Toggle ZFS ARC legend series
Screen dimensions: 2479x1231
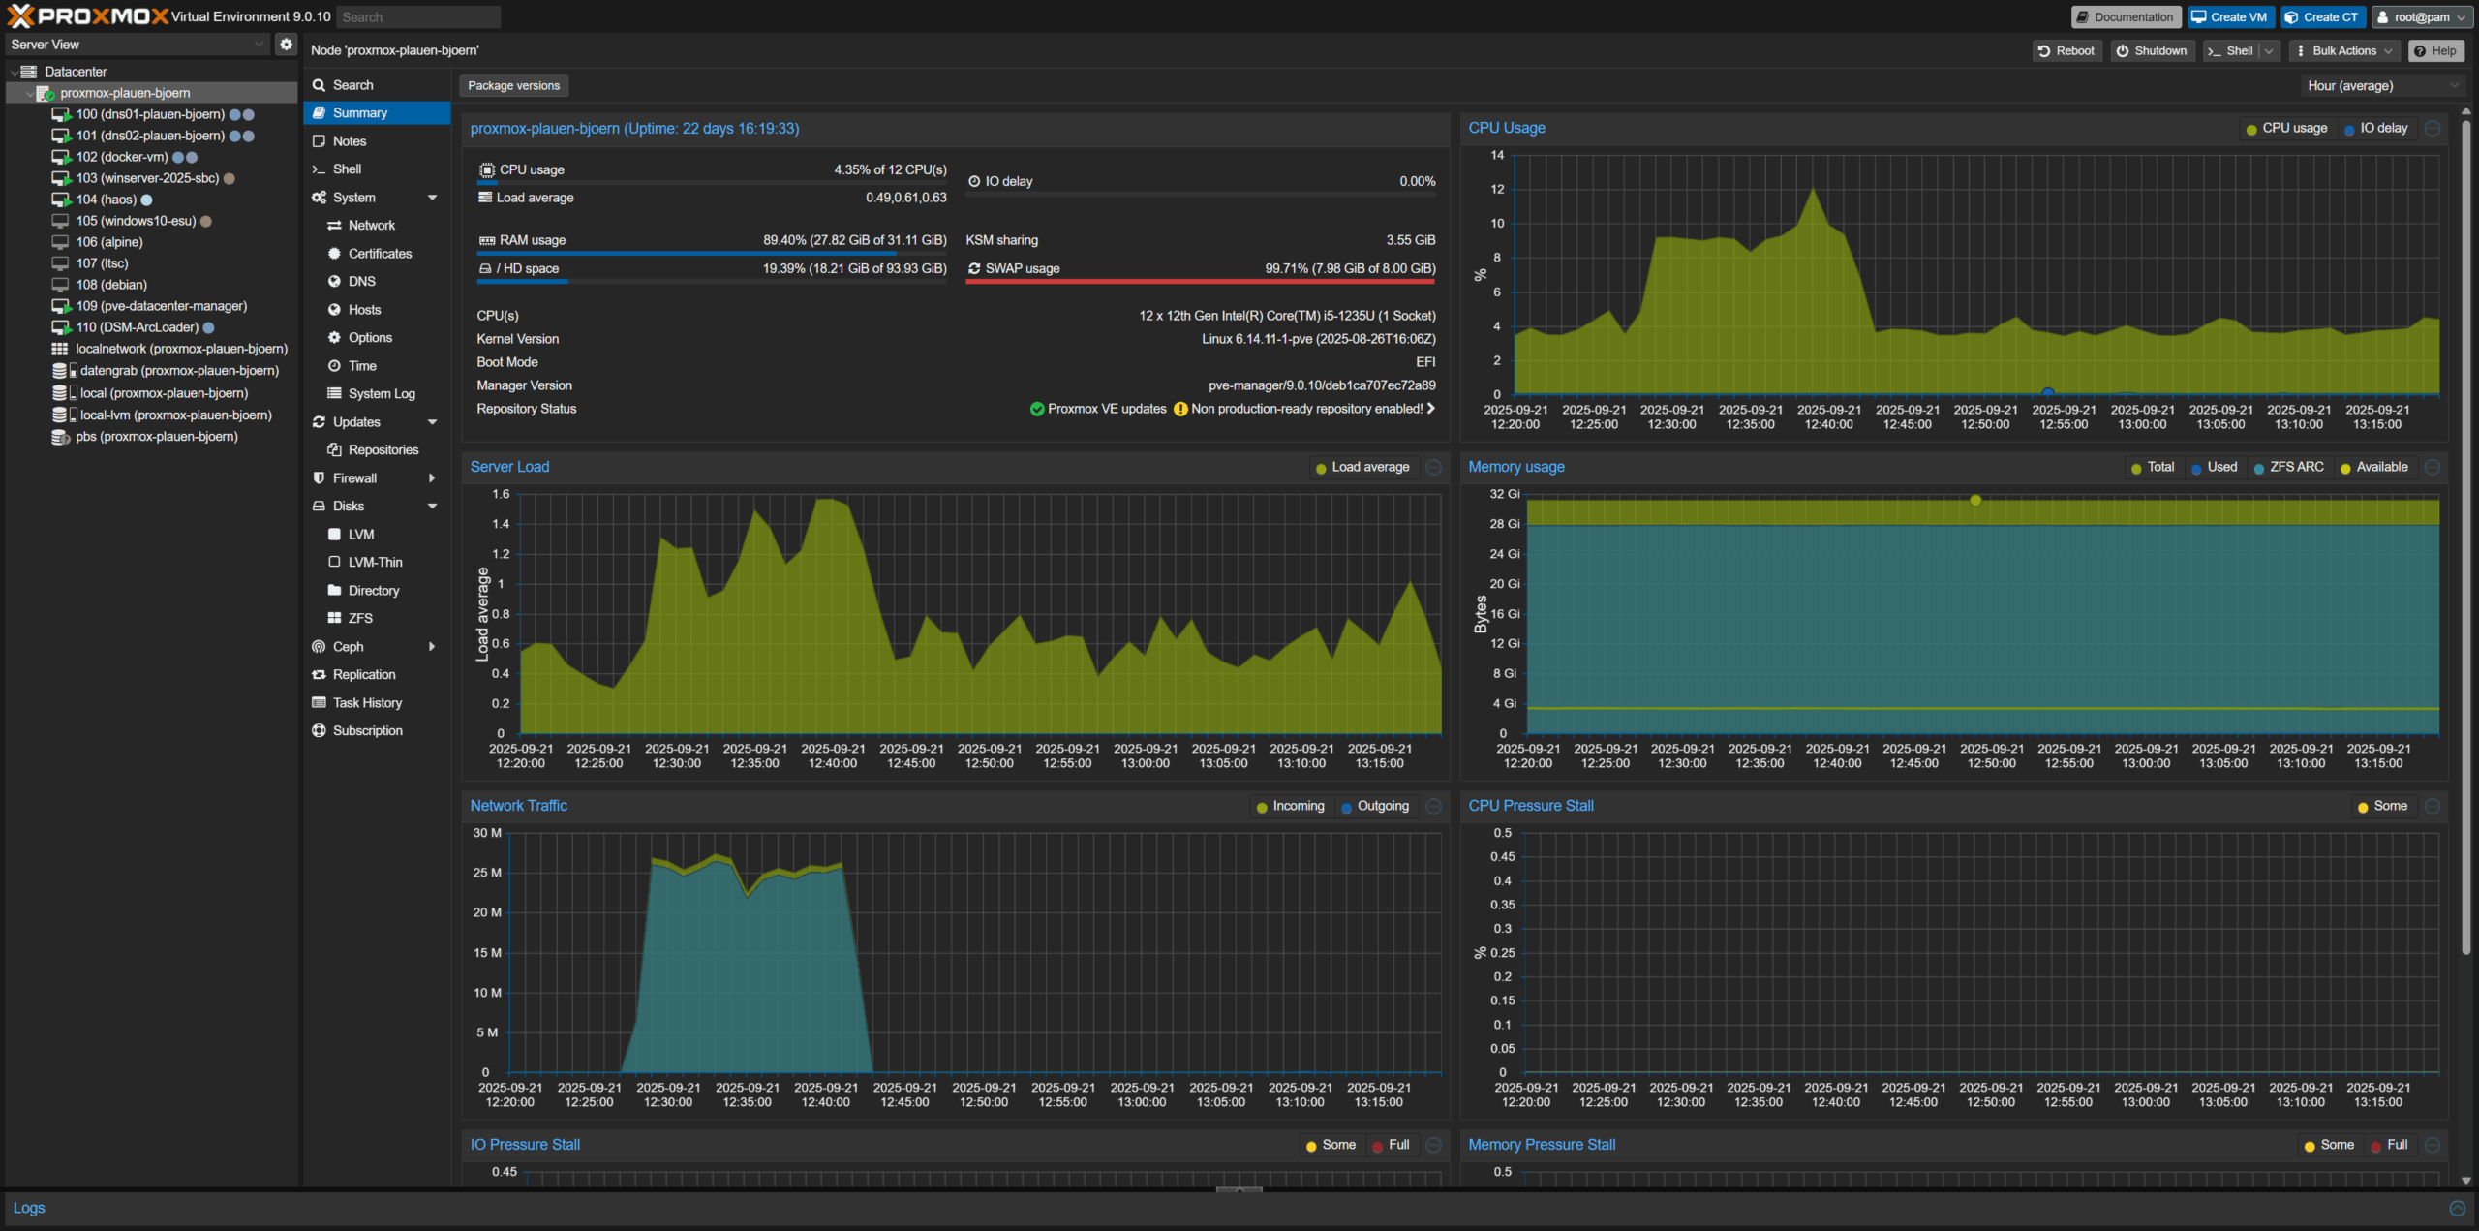pos(2288,468)
